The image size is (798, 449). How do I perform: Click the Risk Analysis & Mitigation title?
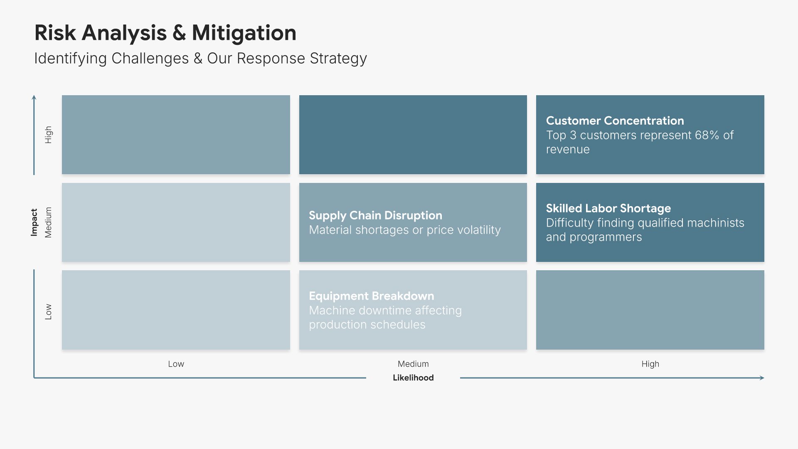[165, 33]
